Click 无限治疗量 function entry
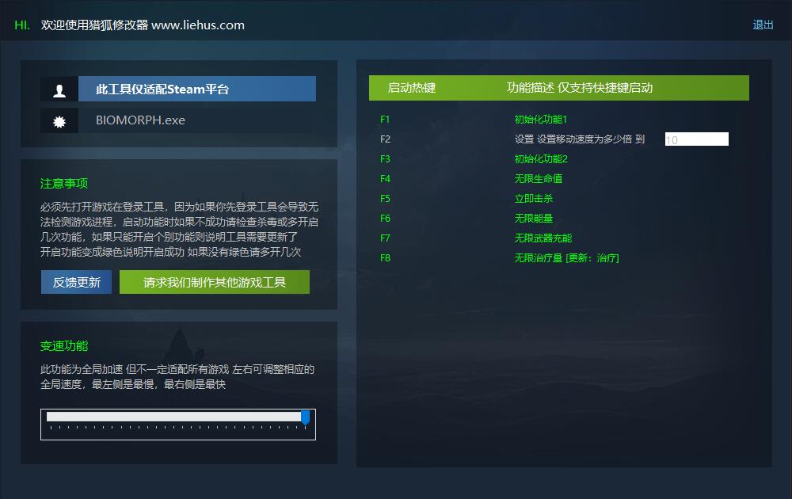Viewport: 792px width, 499px height. click(x=566, y=257)
